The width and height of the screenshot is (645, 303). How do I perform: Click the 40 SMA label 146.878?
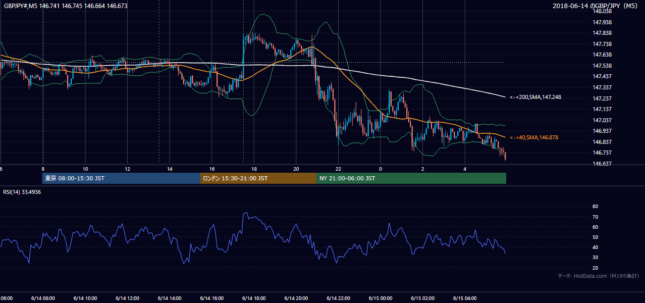point(533,137)
